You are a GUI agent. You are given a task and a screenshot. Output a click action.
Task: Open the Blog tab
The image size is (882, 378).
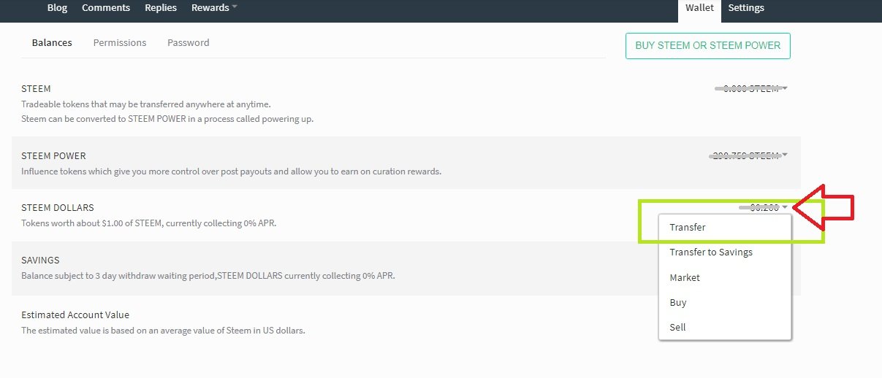tap(57, 8)
